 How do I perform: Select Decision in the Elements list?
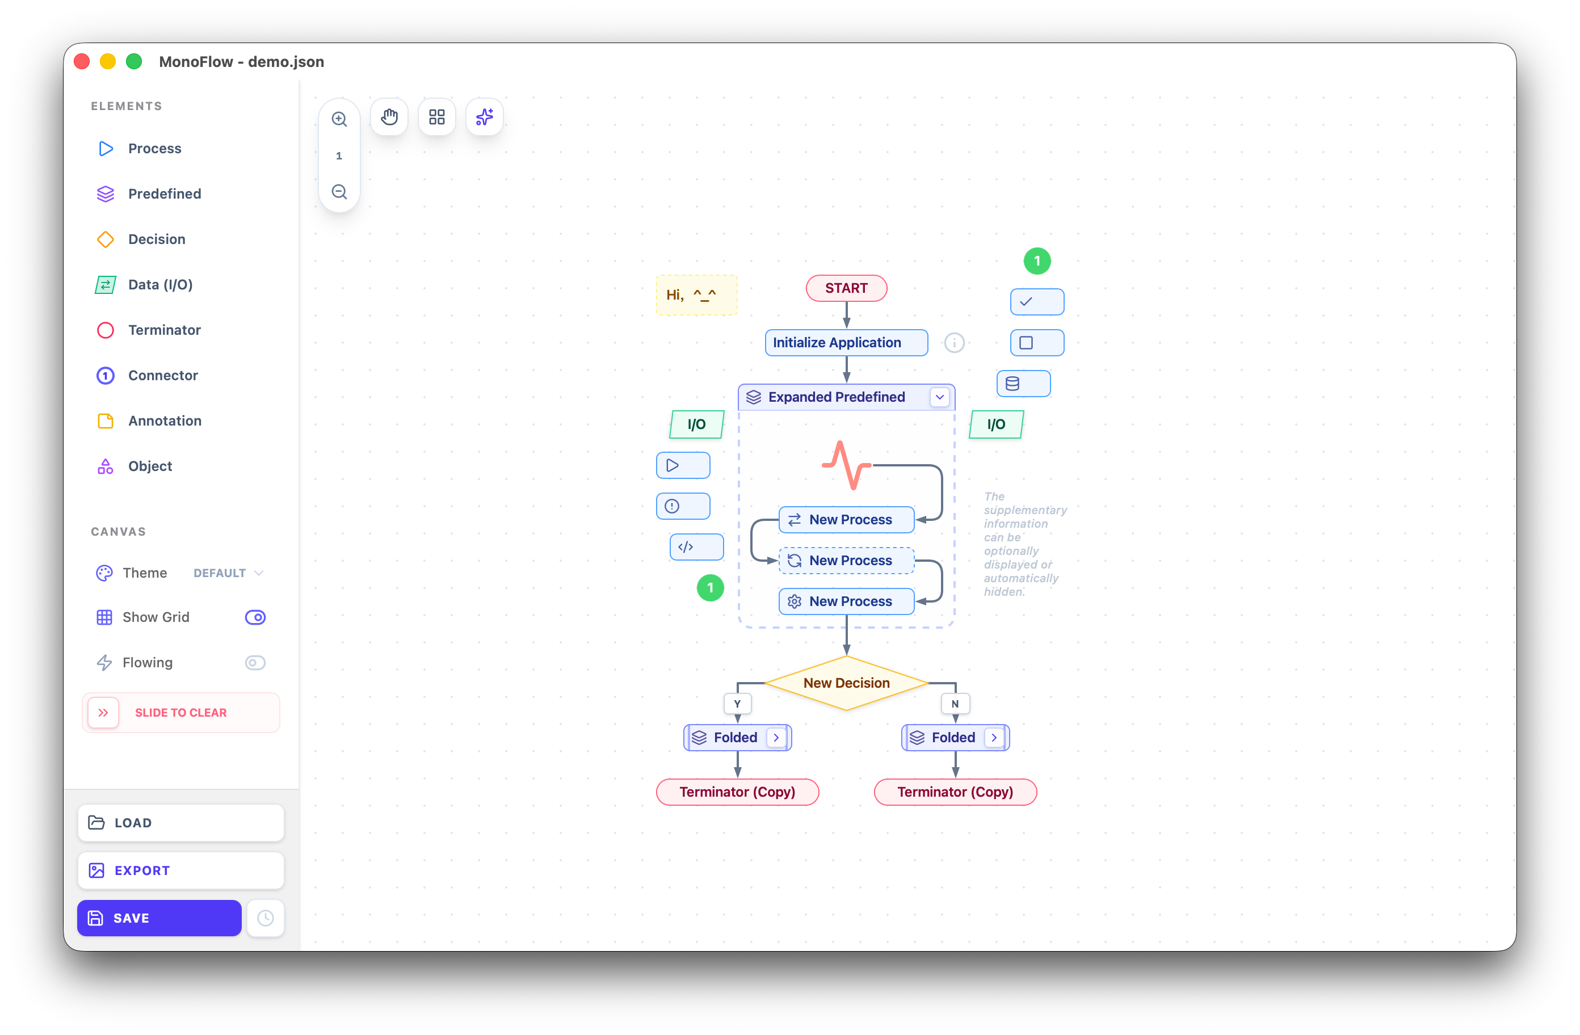pyautogui.click(x=157, y=239)
